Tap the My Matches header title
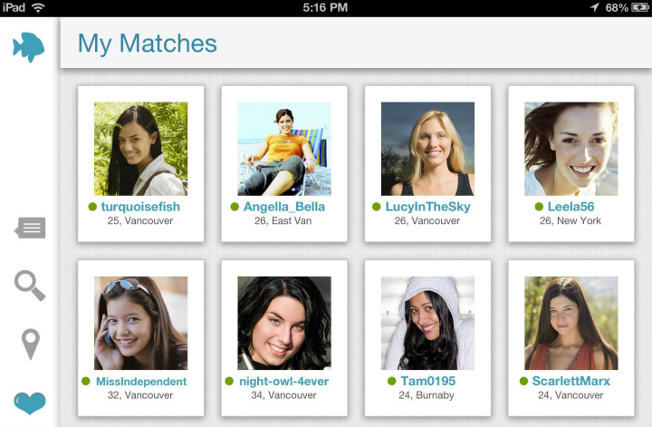The image size is (652, 427). click(x=148, y=43)
